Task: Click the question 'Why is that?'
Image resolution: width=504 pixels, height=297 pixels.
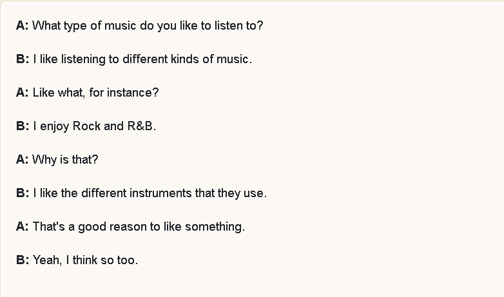Action: click(65, 159)
